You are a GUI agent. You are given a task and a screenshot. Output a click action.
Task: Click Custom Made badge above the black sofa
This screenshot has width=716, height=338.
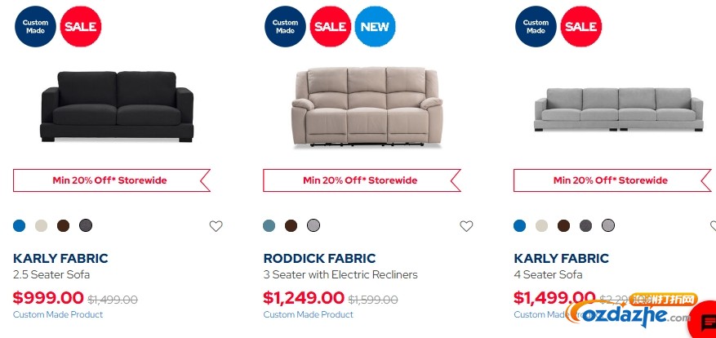[x=35, y=26]
